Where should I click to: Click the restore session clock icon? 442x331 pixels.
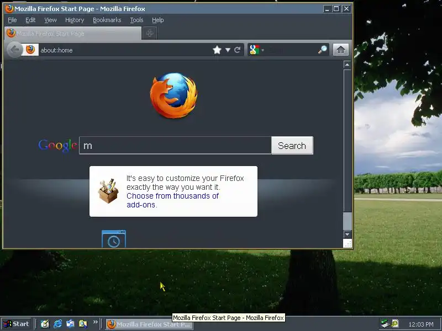coord(114,239)
